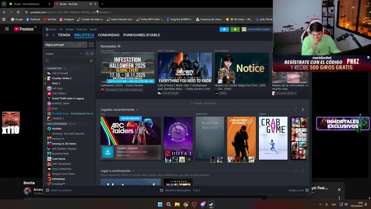Open the YouTube hamburger guide menu
Image resolution: width=371 pixels, height=209 pixels.
[7, 29]
